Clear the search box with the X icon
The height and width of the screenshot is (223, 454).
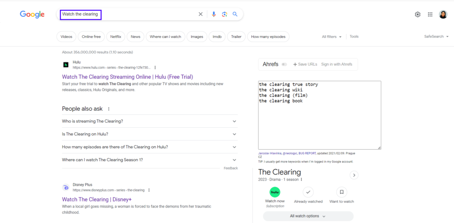tap(200, 14)
